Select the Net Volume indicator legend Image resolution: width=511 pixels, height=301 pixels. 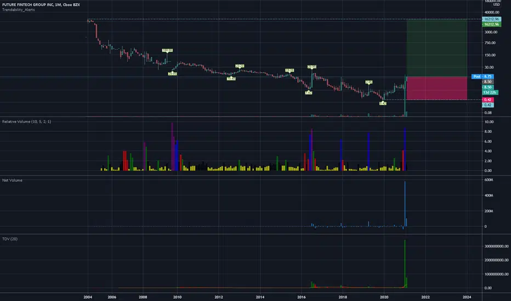[12, 180]
